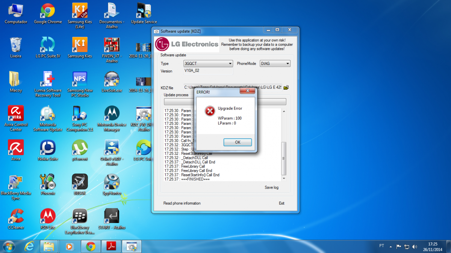The width and height of the screenshot is (451, 253).
Task: Click the WParam : 100 text
Action: click(230, 118)
